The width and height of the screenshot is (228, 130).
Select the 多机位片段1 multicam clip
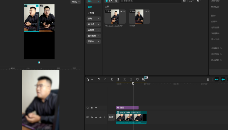point(131,117)
